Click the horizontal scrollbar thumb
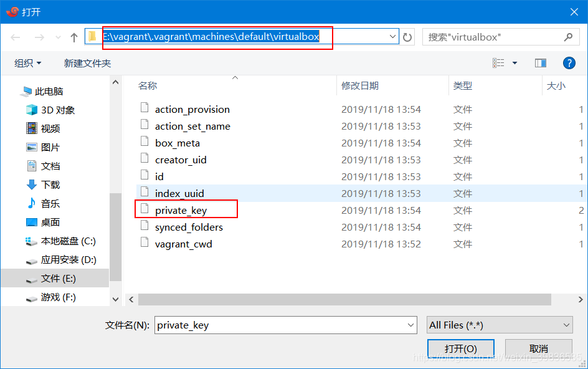The image size is (588, 369). (344, 300)
